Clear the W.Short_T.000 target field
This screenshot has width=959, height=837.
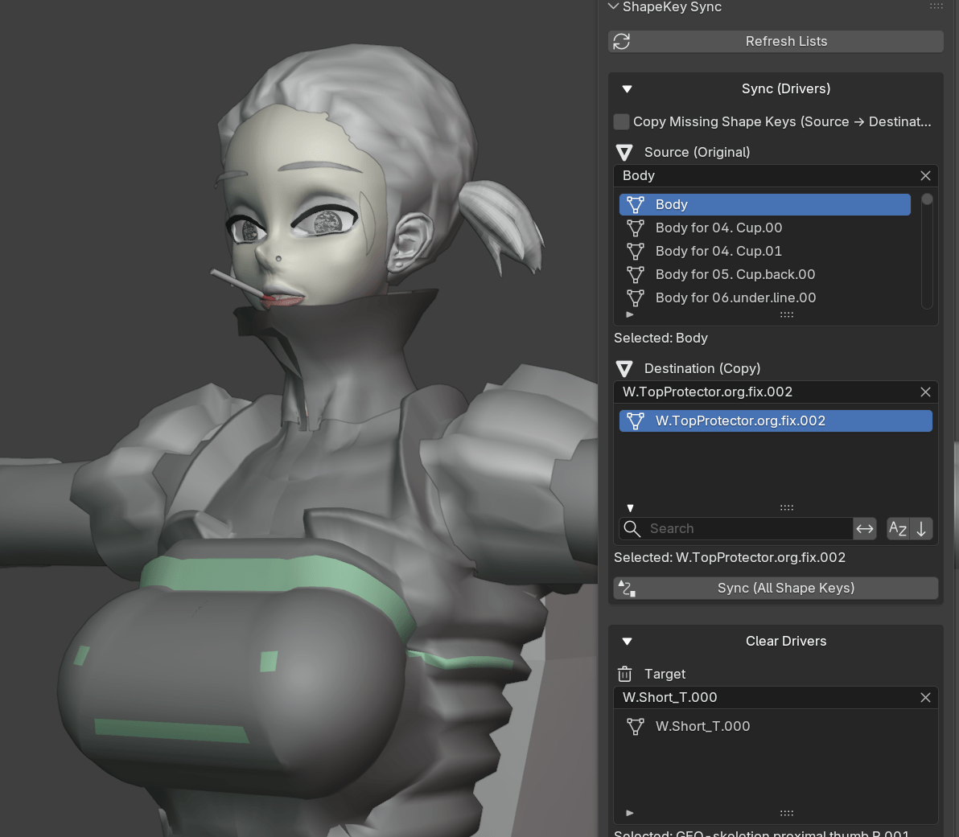click(925, 698)
